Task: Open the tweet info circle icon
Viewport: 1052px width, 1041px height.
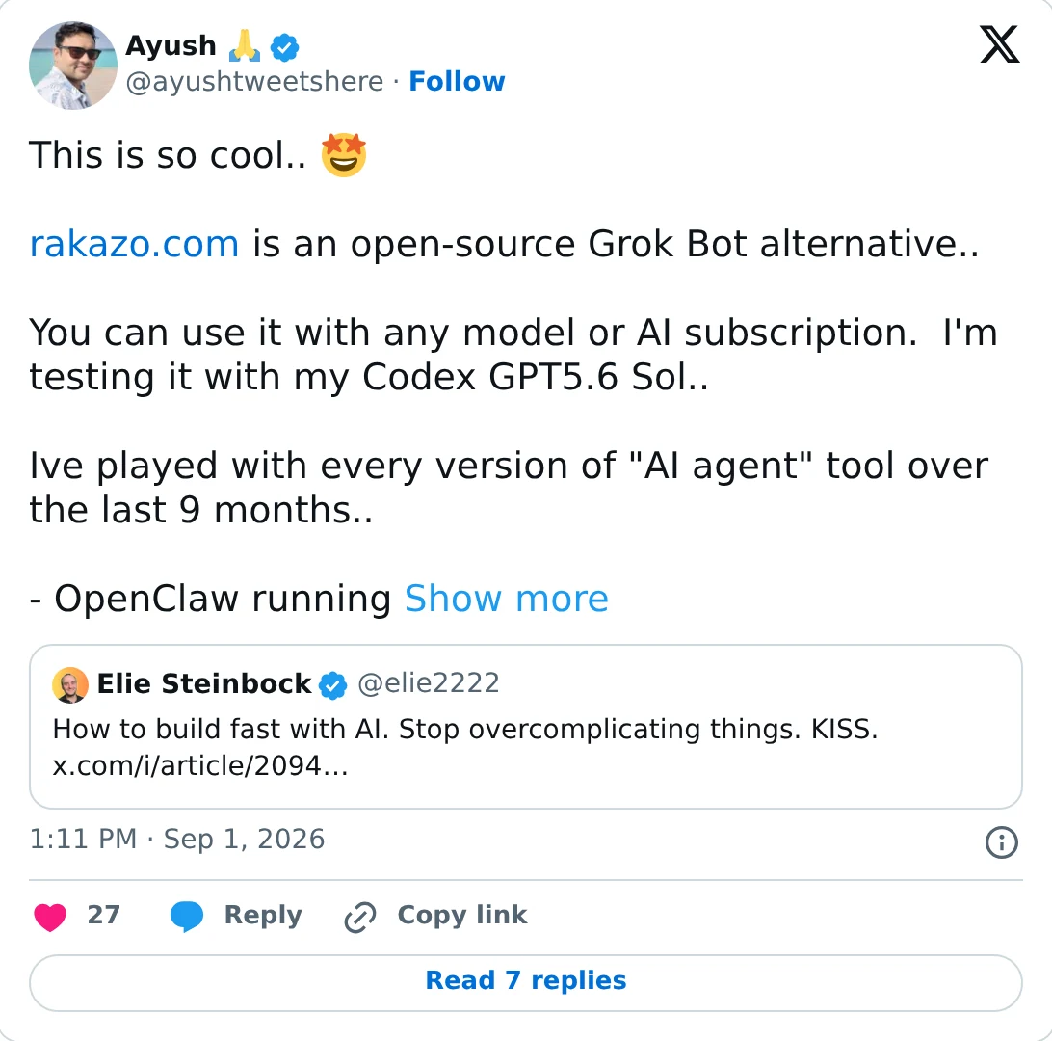Action: point(1001,841)
